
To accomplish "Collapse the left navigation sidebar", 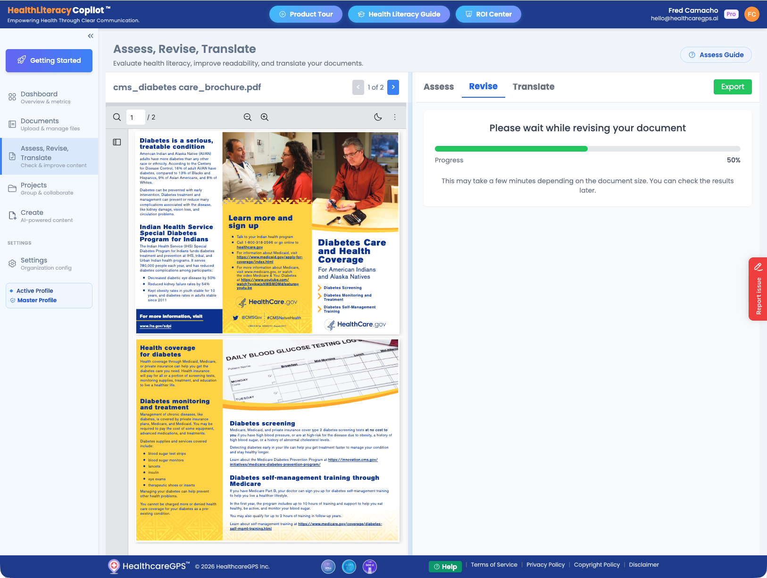I will click(x=90, y=35).
